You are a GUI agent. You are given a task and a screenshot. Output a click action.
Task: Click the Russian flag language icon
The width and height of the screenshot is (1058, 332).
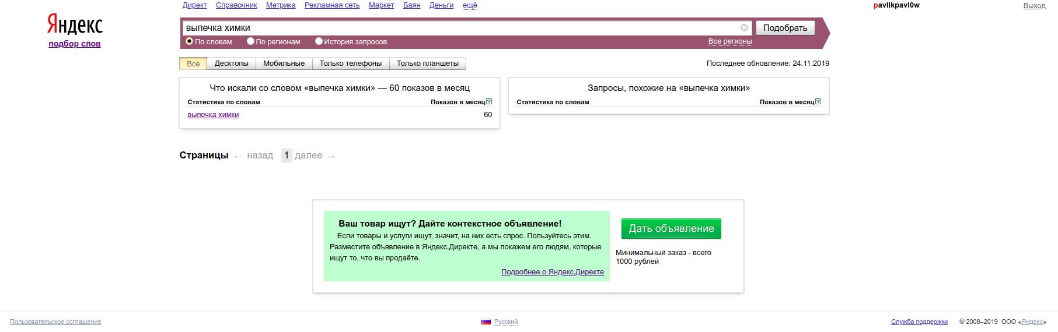pos(486,322)
